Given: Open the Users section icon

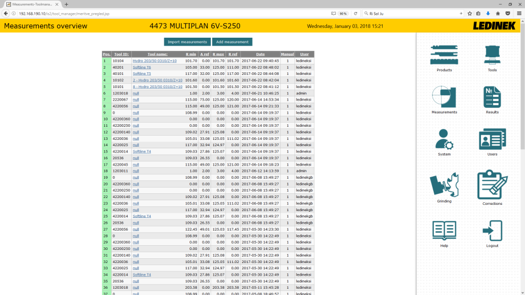Looking at the screenshot, I should pyautogui.click(x=492, y=139).
